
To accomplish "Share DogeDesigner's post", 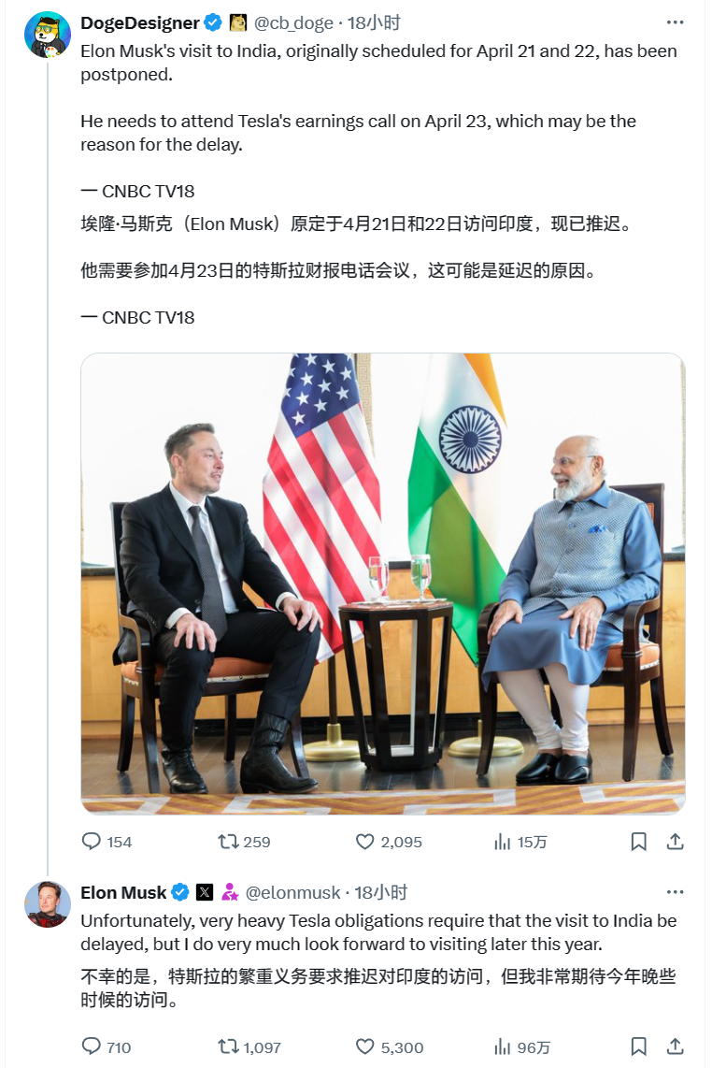I will click(x=674, y=842).
